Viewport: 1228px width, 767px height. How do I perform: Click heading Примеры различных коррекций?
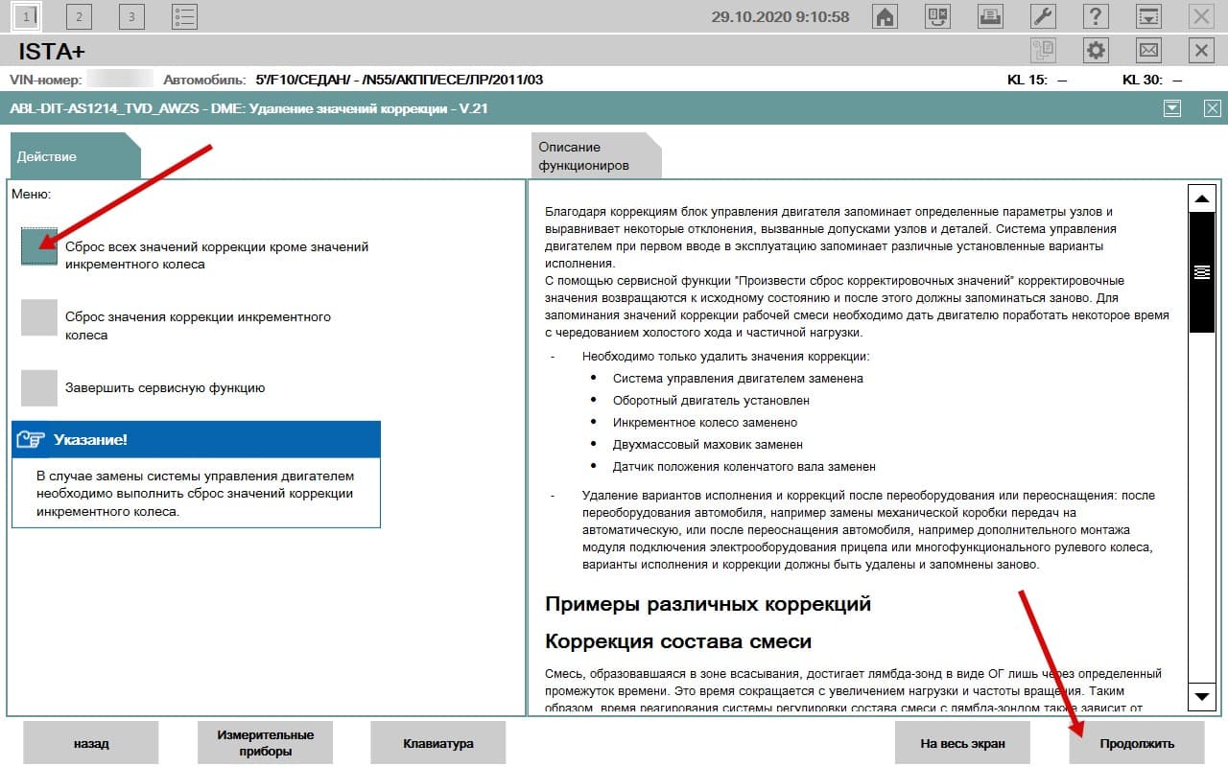tap(708, 604)
